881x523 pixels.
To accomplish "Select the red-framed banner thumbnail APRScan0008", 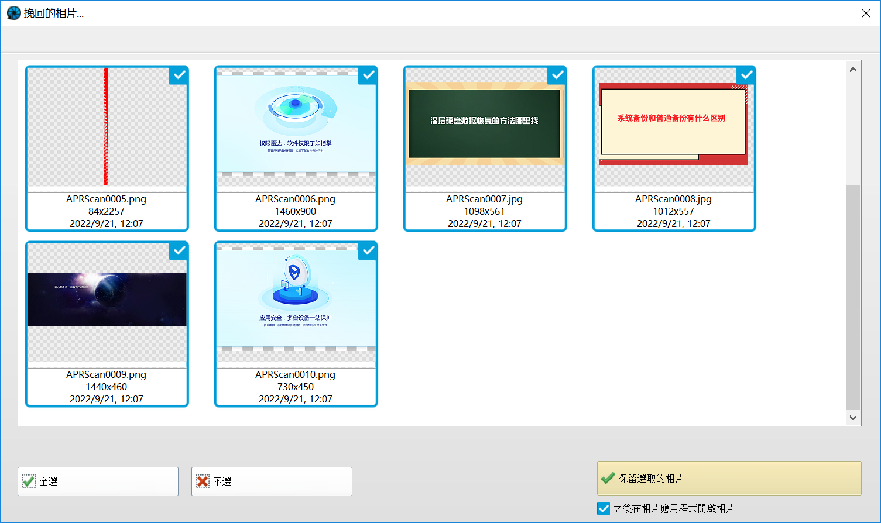I will pos(674,127).
